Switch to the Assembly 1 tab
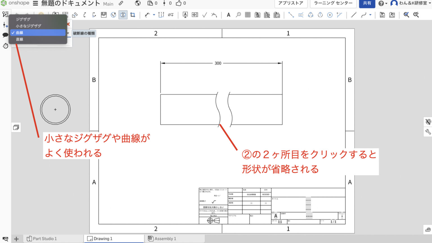The image size is (432, 243). click(174, 238)
